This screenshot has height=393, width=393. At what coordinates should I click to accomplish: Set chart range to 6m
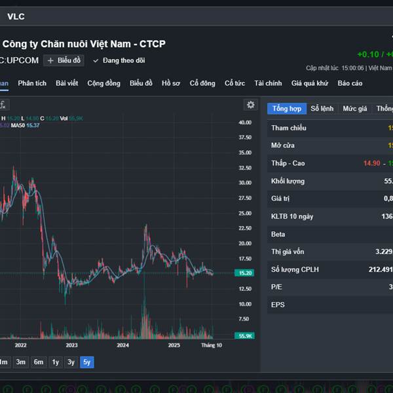pos(39,362)
